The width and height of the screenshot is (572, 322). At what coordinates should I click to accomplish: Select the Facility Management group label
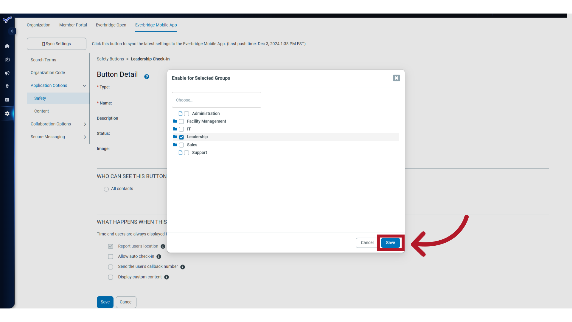206,121
